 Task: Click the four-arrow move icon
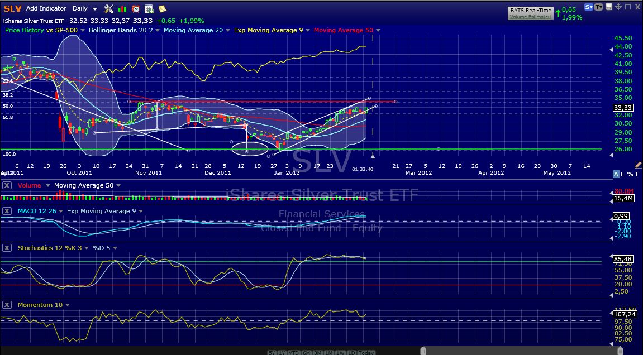tap(618, 7)
